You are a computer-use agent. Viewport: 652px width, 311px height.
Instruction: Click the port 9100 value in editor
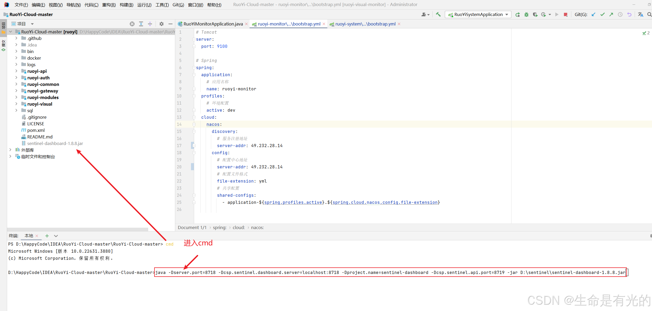click(222, 46)
